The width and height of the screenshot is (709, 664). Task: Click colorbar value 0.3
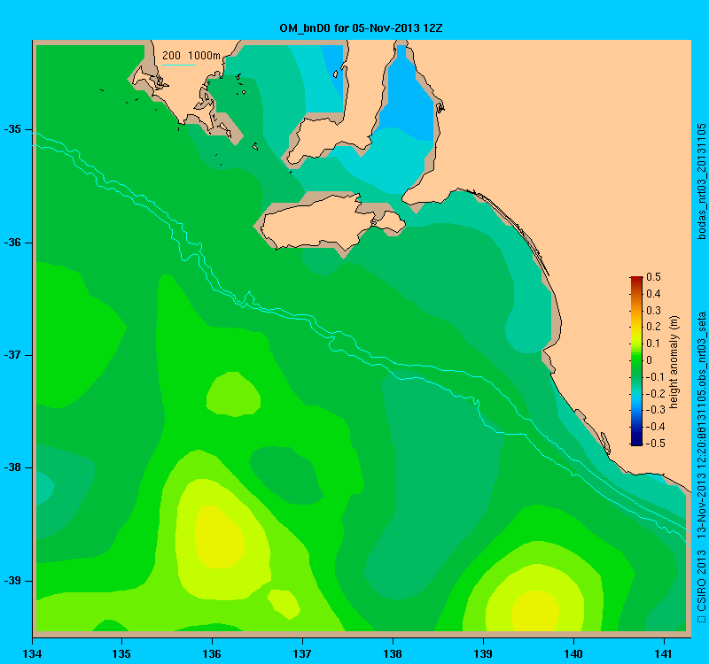pos(653,311)
